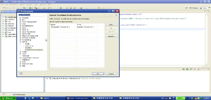The image size is (211, 100).
Task: Open the Preferences header view menu arrow
Action: pyautogui.click(x=116, y=15)
